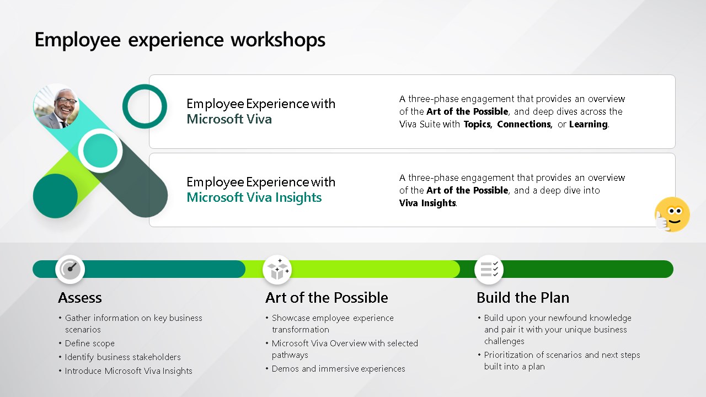The width and height of the screenshot is (706, 397).
Task: Click the Demos and immersive experiences bullet
Action: point(335,369)
